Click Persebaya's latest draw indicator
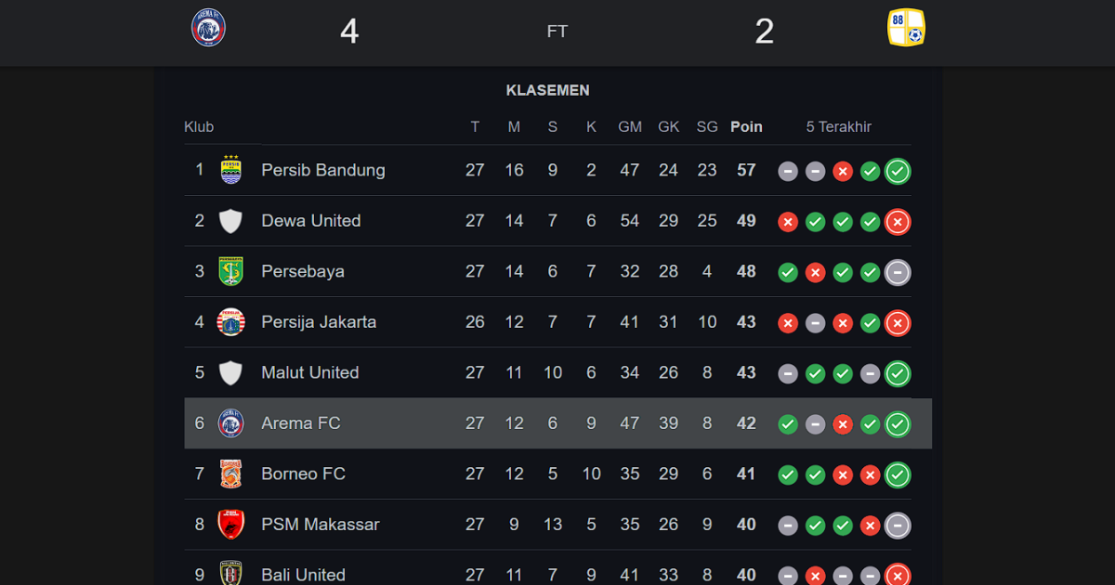This screenshot has height=585, width=1115. coord(898,272)
